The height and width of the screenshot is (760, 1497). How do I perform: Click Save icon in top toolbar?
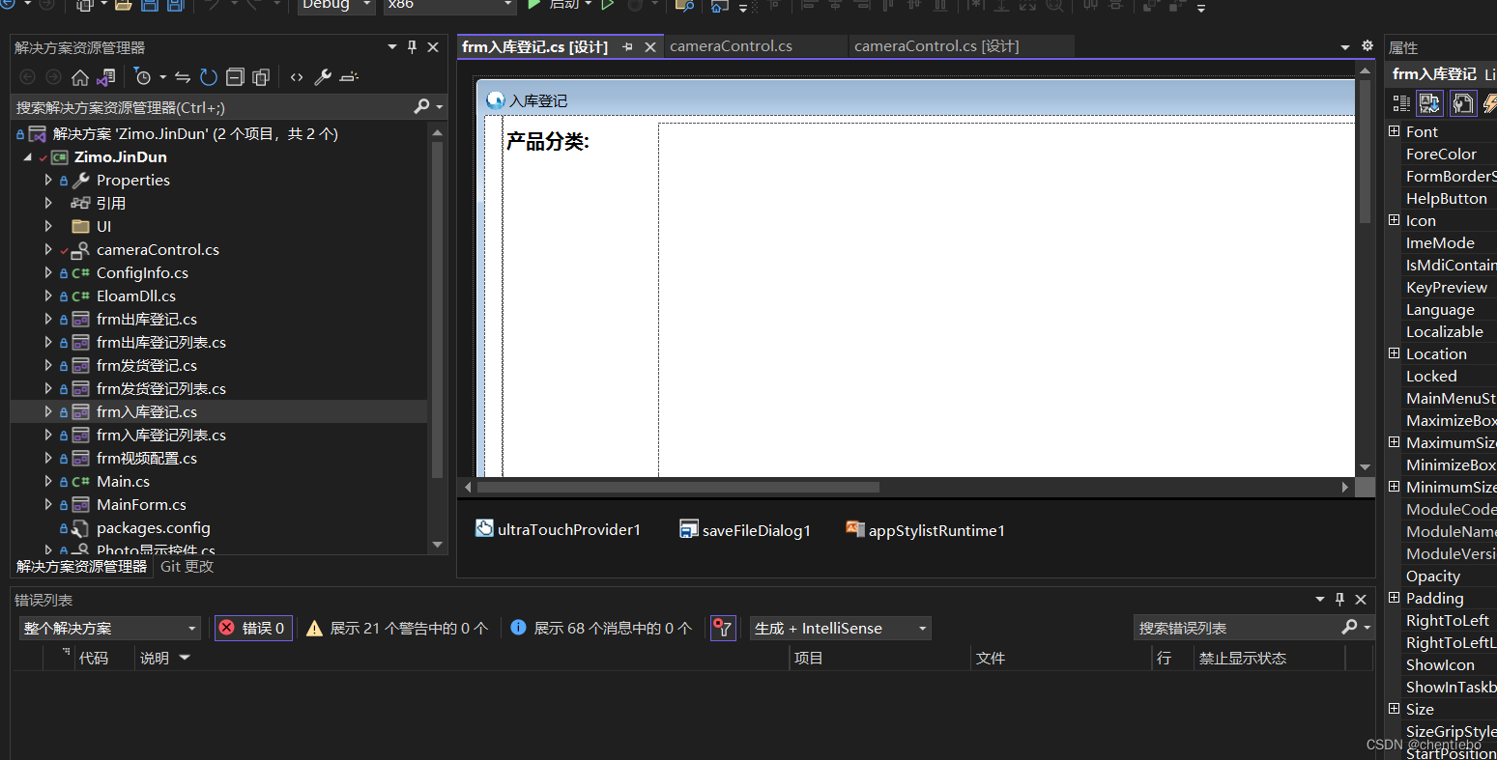click(150, 6)
